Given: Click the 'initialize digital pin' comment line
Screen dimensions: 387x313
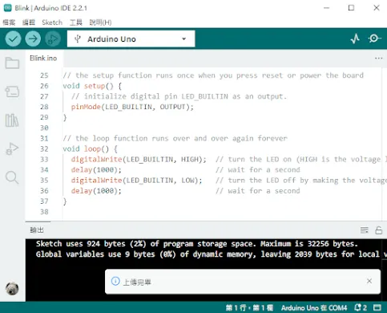Looking at the screenshot, I should coord(179,96).
